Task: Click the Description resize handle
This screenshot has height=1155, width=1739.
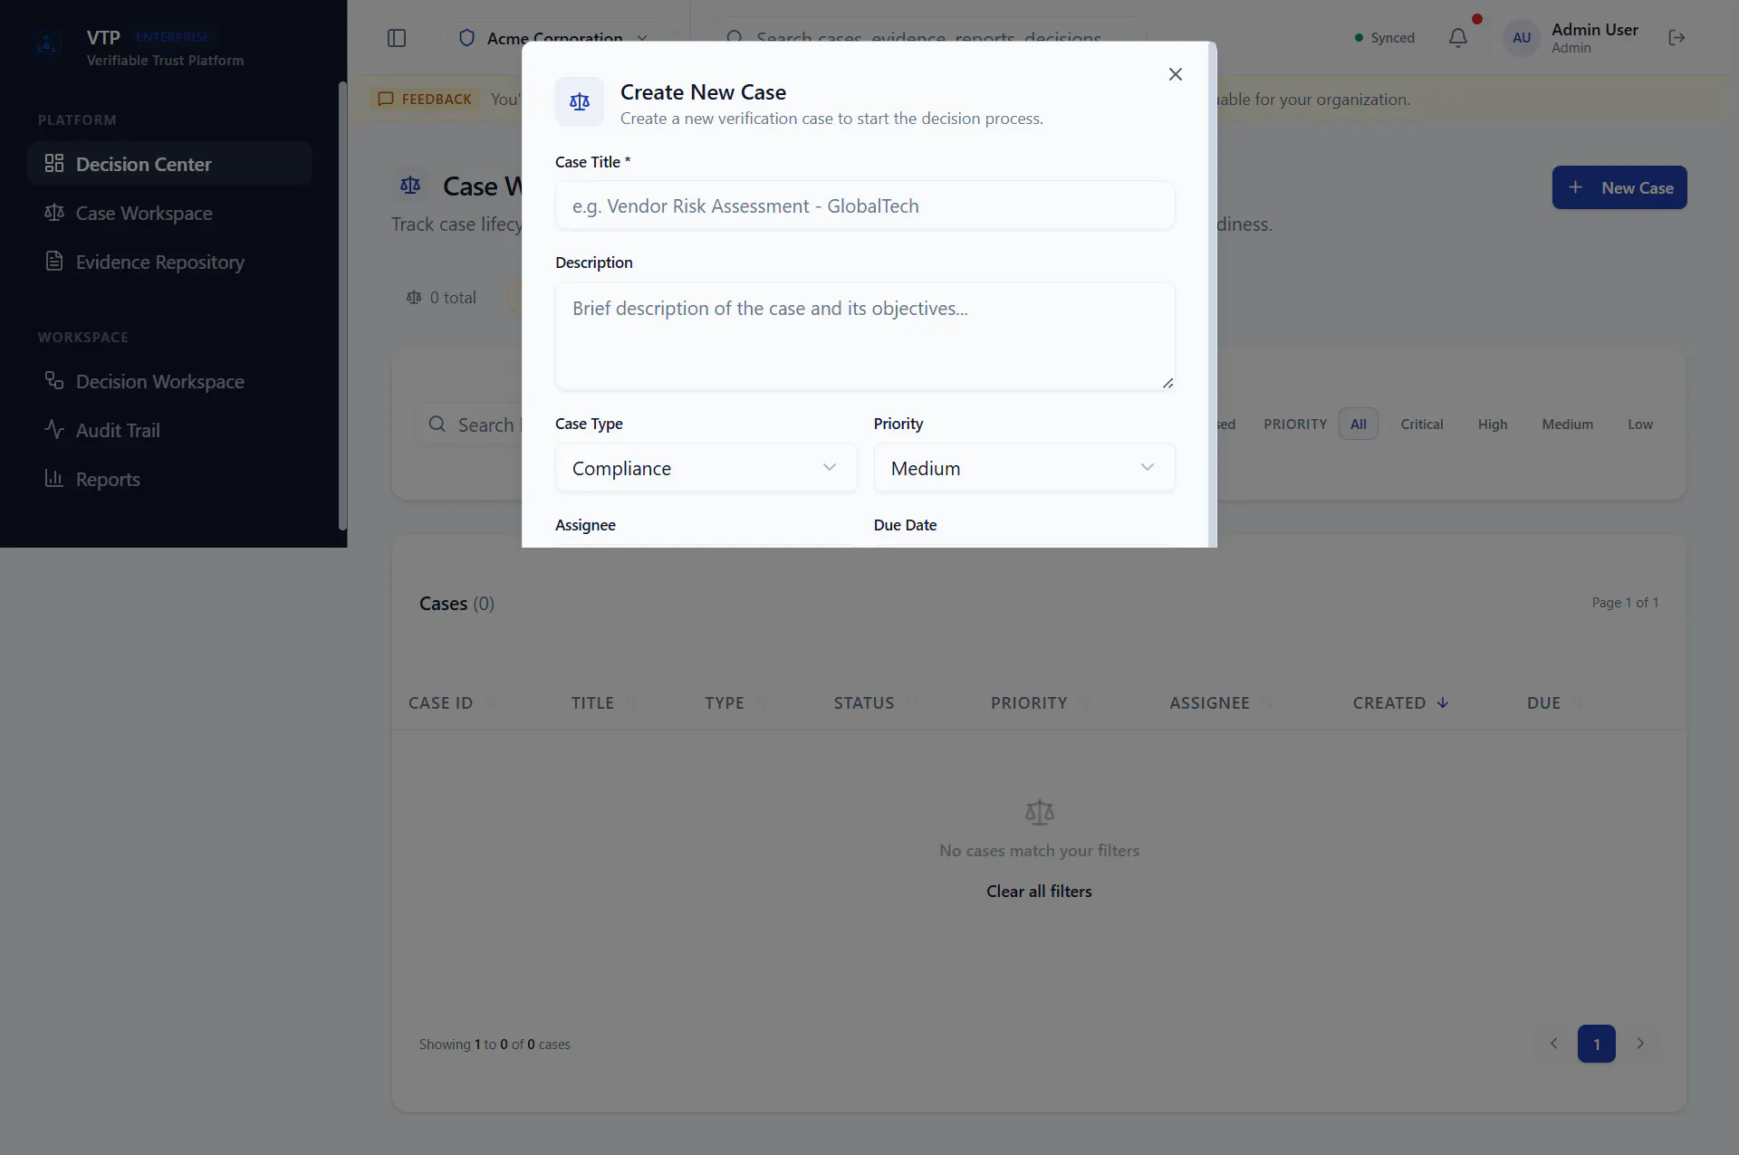Action: pos(1167,383)
